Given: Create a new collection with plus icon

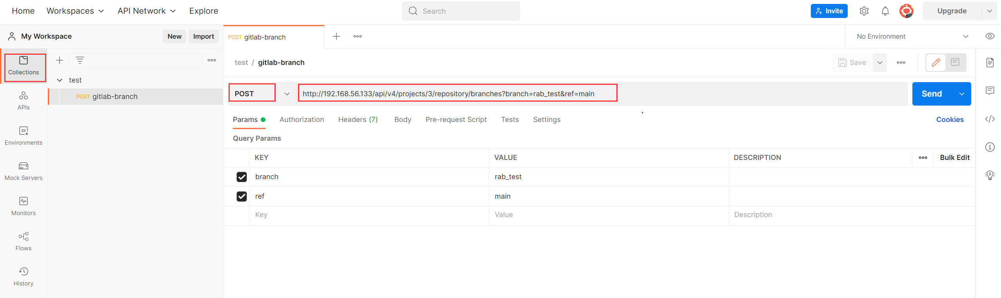Looking at the screenshot, I should coord(60,60).
